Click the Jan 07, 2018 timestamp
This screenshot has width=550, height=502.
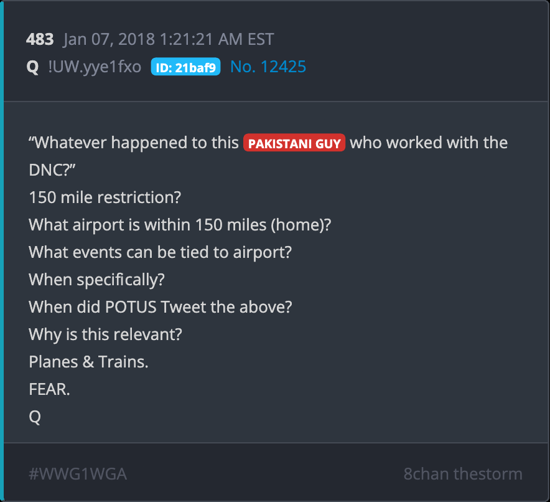(x=169, y=39)
